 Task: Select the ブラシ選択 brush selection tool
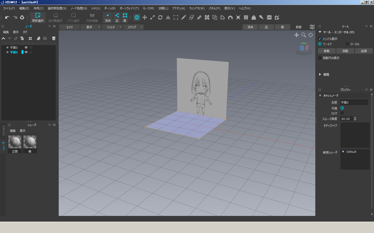(73, 17)
